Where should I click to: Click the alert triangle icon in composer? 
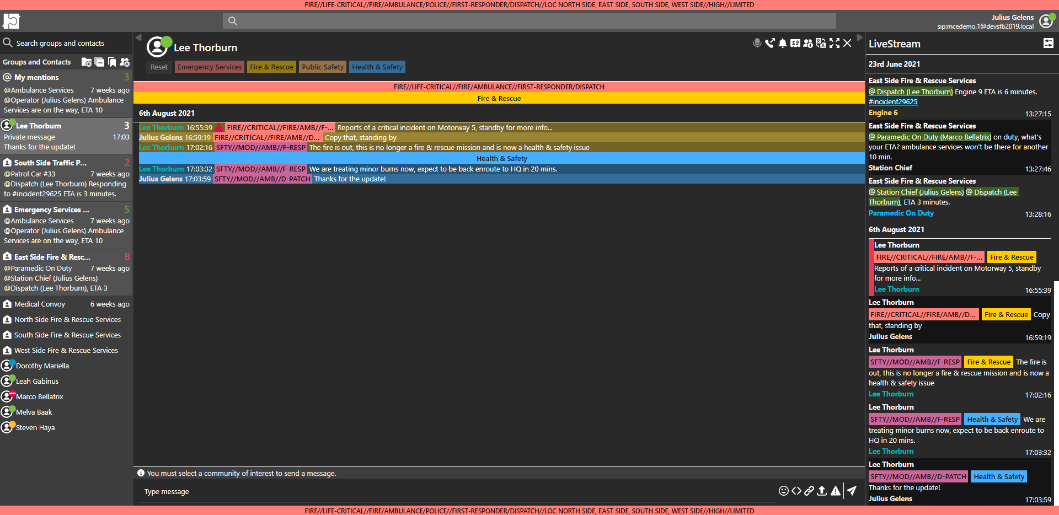coord(836,491)
